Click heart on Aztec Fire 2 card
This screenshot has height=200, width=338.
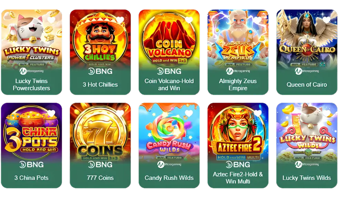pos(258,113)
